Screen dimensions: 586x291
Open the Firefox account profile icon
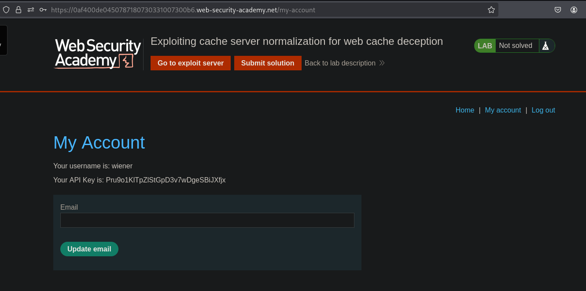point(574,10)
